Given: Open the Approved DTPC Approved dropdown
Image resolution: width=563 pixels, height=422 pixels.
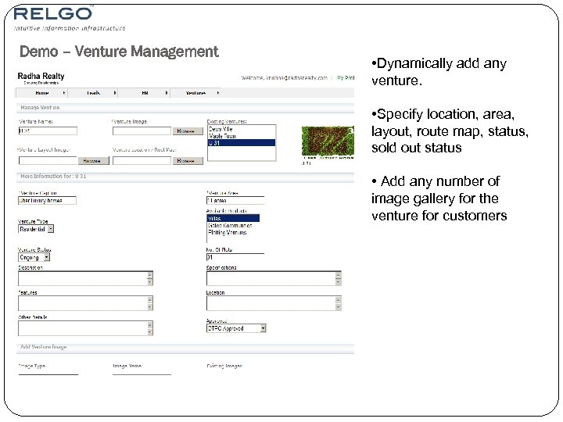Looking at the screenshot, I should pos(236,328).
